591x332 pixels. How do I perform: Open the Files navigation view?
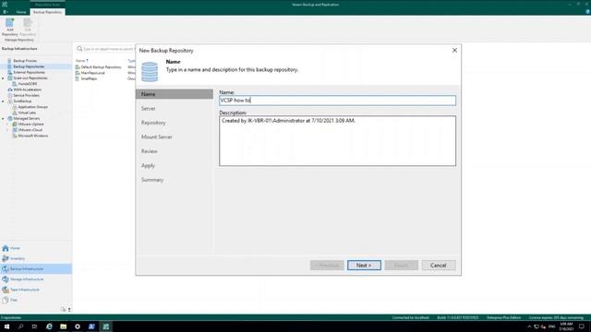coord(36,300)
